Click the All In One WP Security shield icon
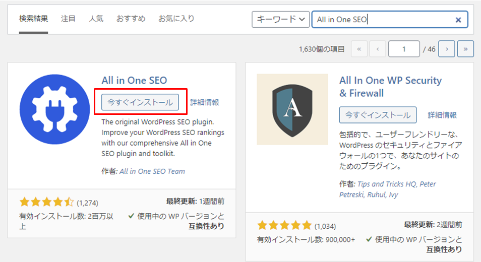The height and width of the screenshot is (262, 481). 292,109
